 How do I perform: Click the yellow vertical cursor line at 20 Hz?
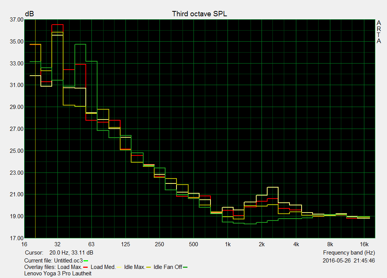(x=36, y=129)
